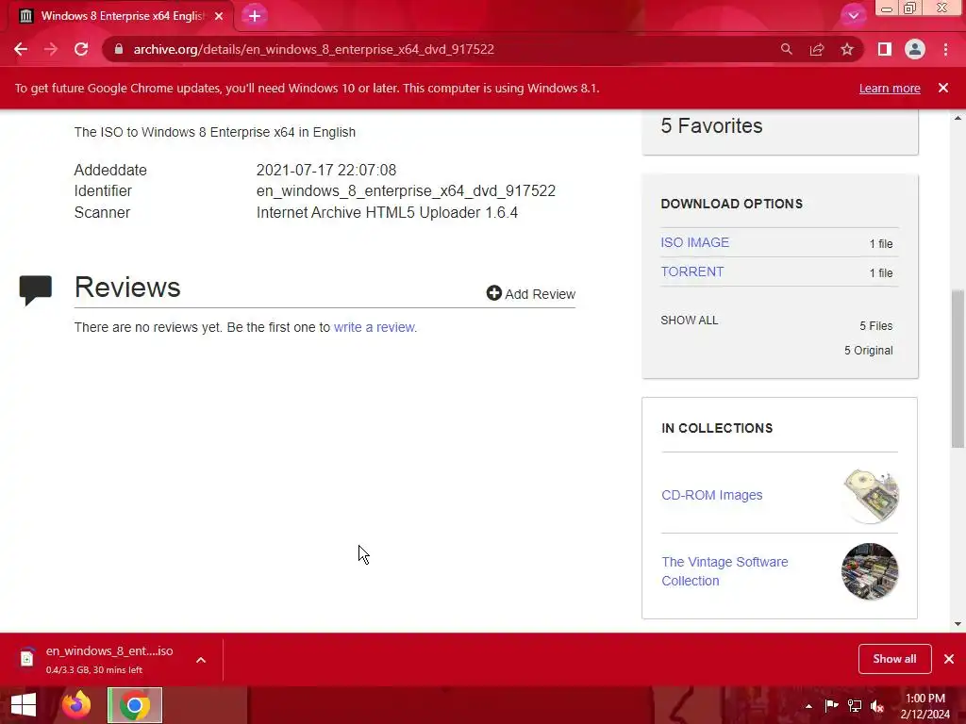
Task: Download the ISO IMAGE file
Action: pos(695,242)
